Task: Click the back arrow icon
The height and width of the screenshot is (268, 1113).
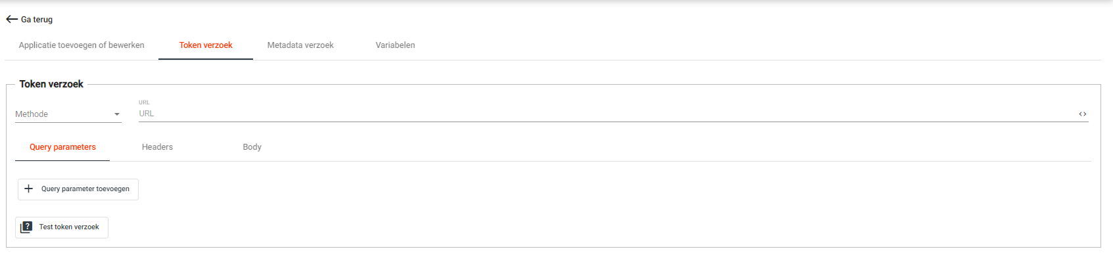Action: [11, 19]
